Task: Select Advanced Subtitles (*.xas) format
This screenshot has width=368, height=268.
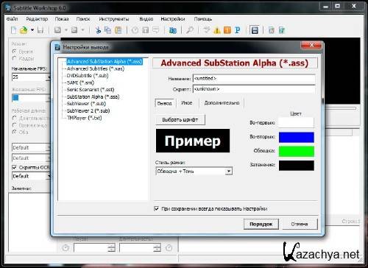Action: [96, 68]
